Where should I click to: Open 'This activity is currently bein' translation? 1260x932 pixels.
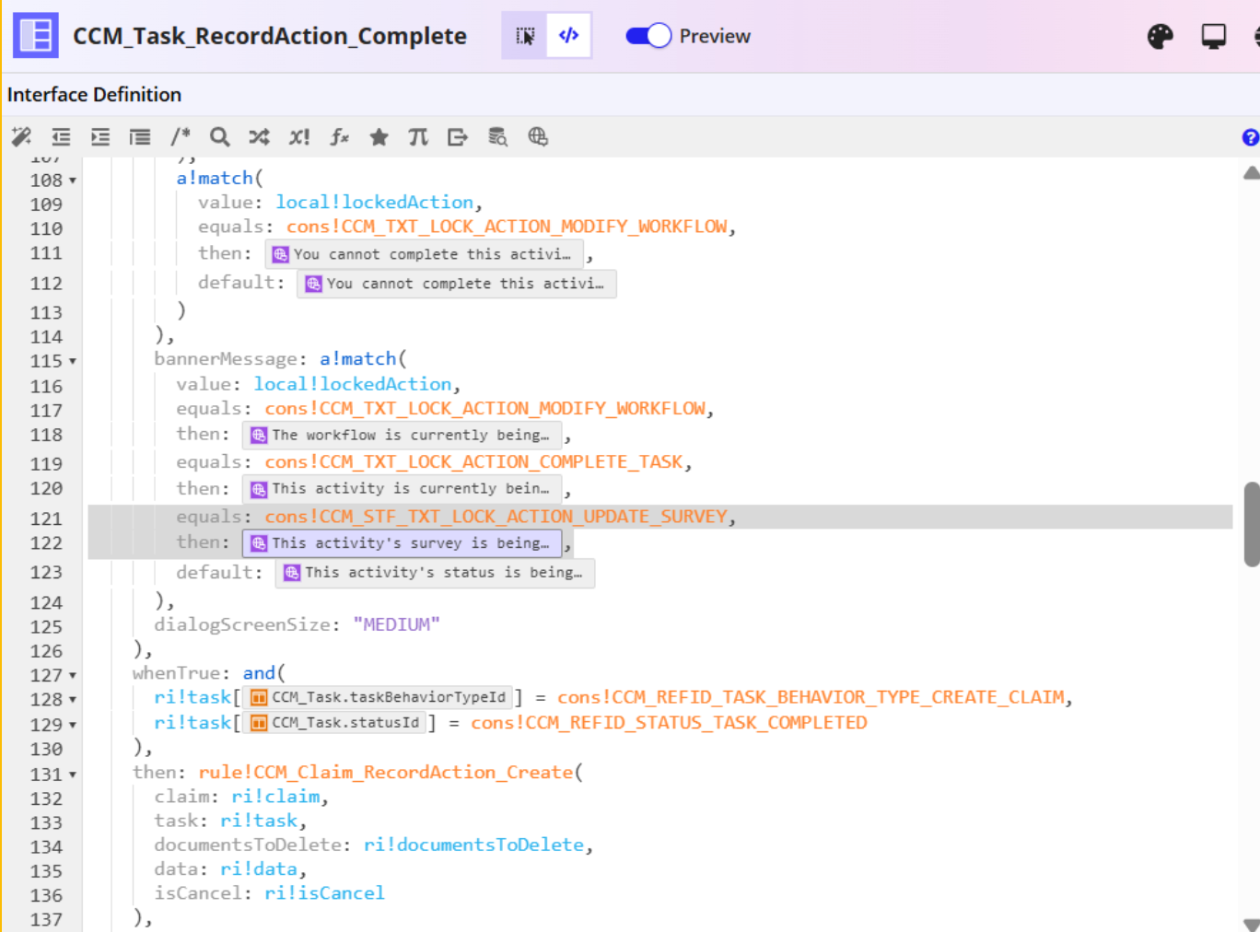(x=402, y=489)
